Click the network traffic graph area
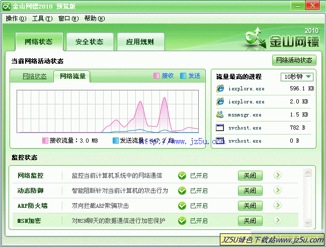This screenshot has height=247, width=326. 108,111
